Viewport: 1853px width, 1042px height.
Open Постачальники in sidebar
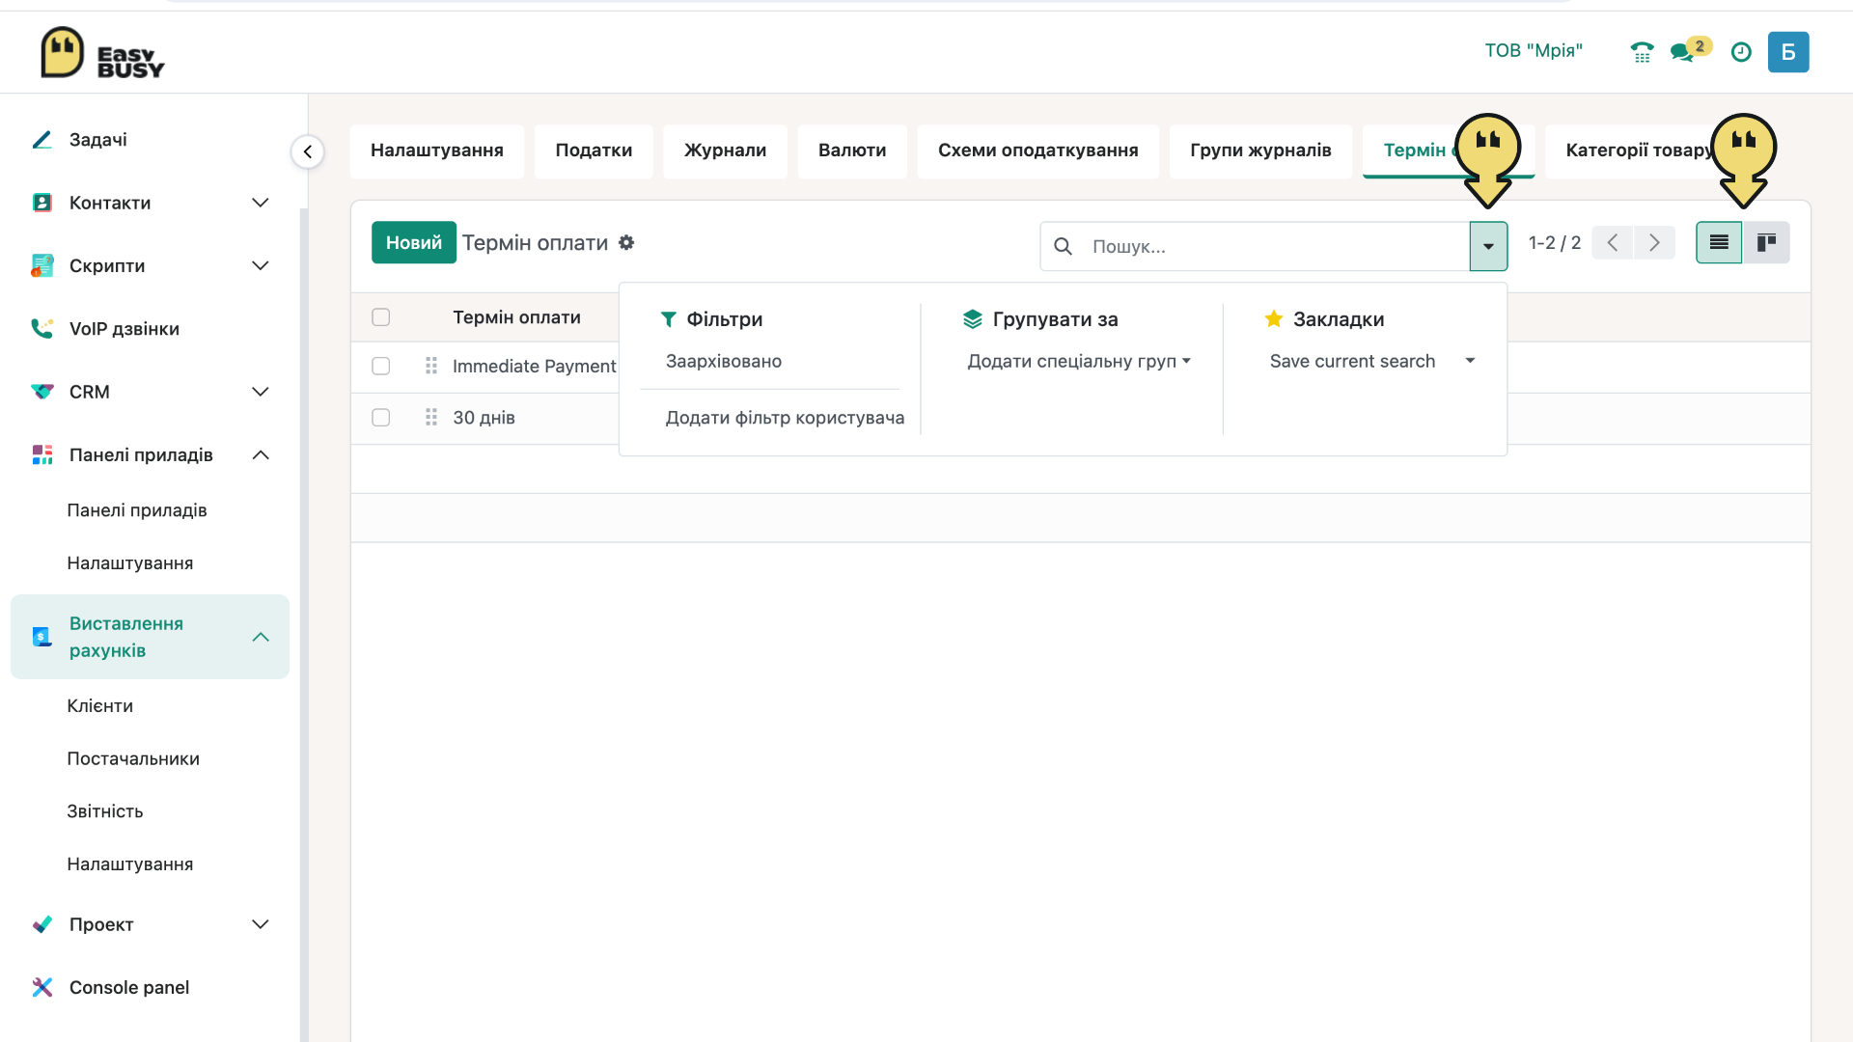pyautogui.click(x=133, y=759)
